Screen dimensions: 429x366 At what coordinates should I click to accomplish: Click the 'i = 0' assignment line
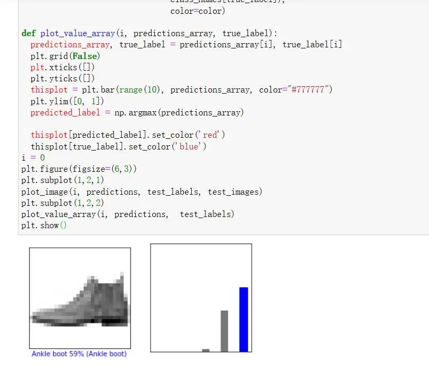33,157
